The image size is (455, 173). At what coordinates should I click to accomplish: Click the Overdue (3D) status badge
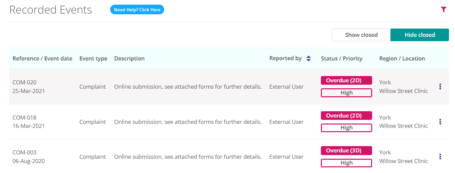346,150
